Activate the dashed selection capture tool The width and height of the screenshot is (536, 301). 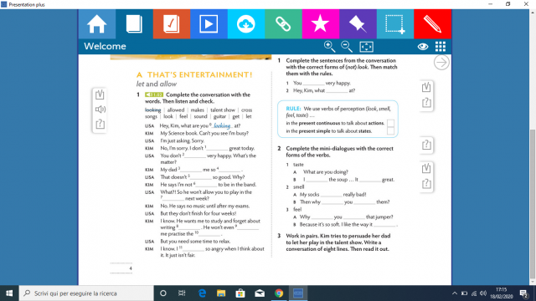click(394, 24)
